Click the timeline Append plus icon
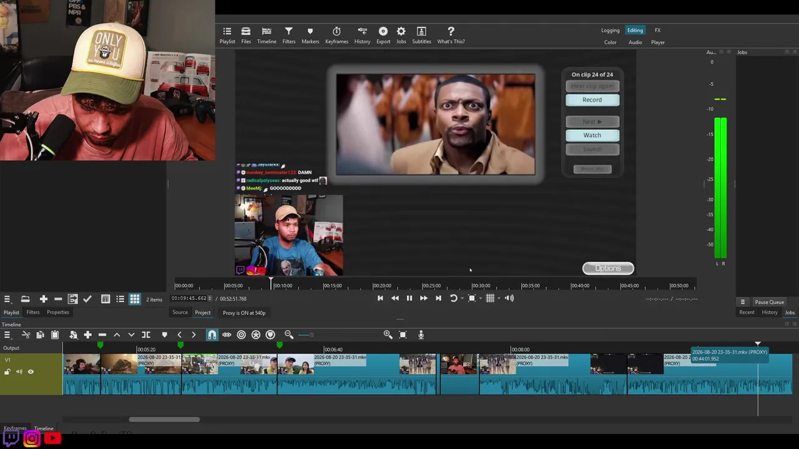Viewport: 799px width, 449px height. click(87, 335)
